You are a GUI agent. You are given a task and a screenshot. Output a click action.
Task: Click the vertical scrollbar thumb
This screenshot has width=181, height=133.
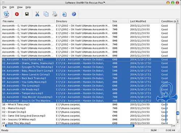pos(178,113)
